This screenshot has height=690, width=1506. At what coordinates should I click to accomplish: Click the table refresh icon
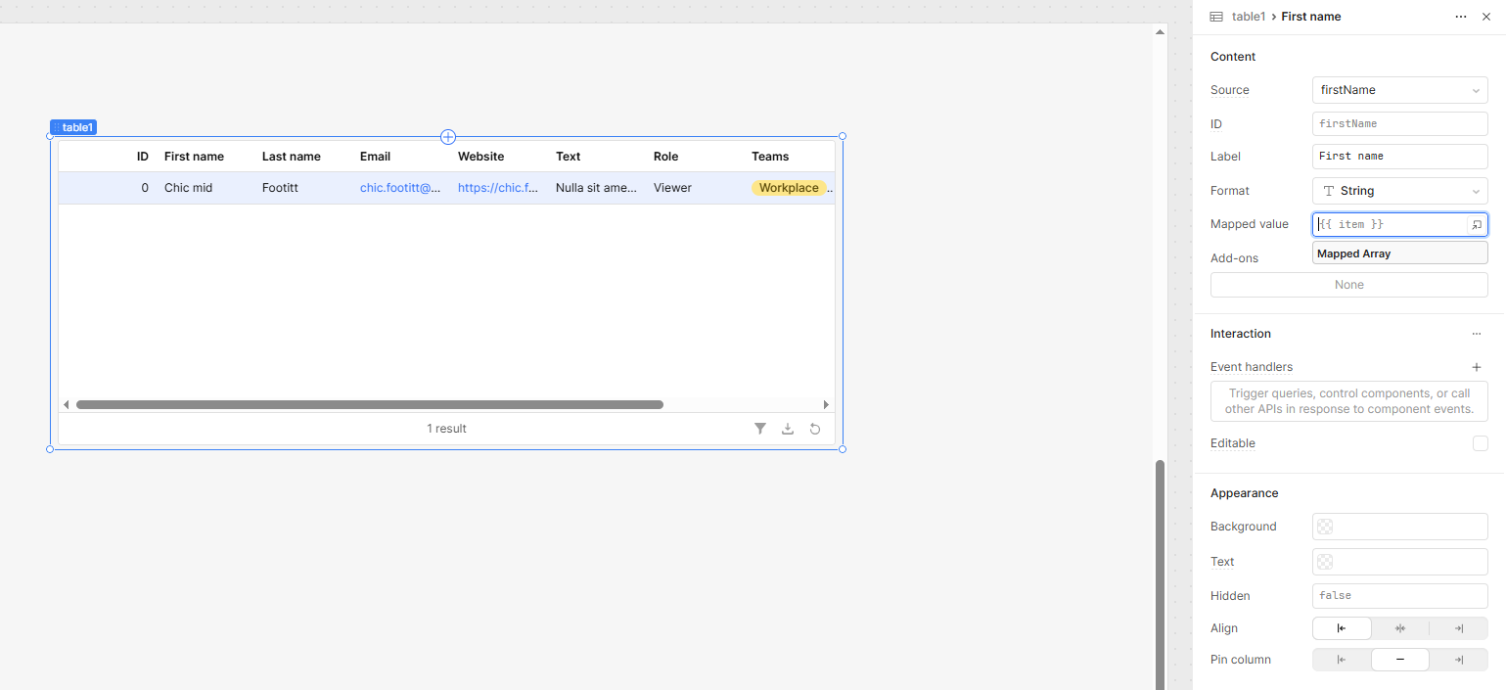click(x=815, y=429)
